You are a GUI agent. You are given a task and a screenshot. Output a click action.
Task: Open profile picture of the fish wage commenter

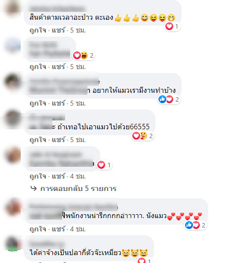coord(13,243)
